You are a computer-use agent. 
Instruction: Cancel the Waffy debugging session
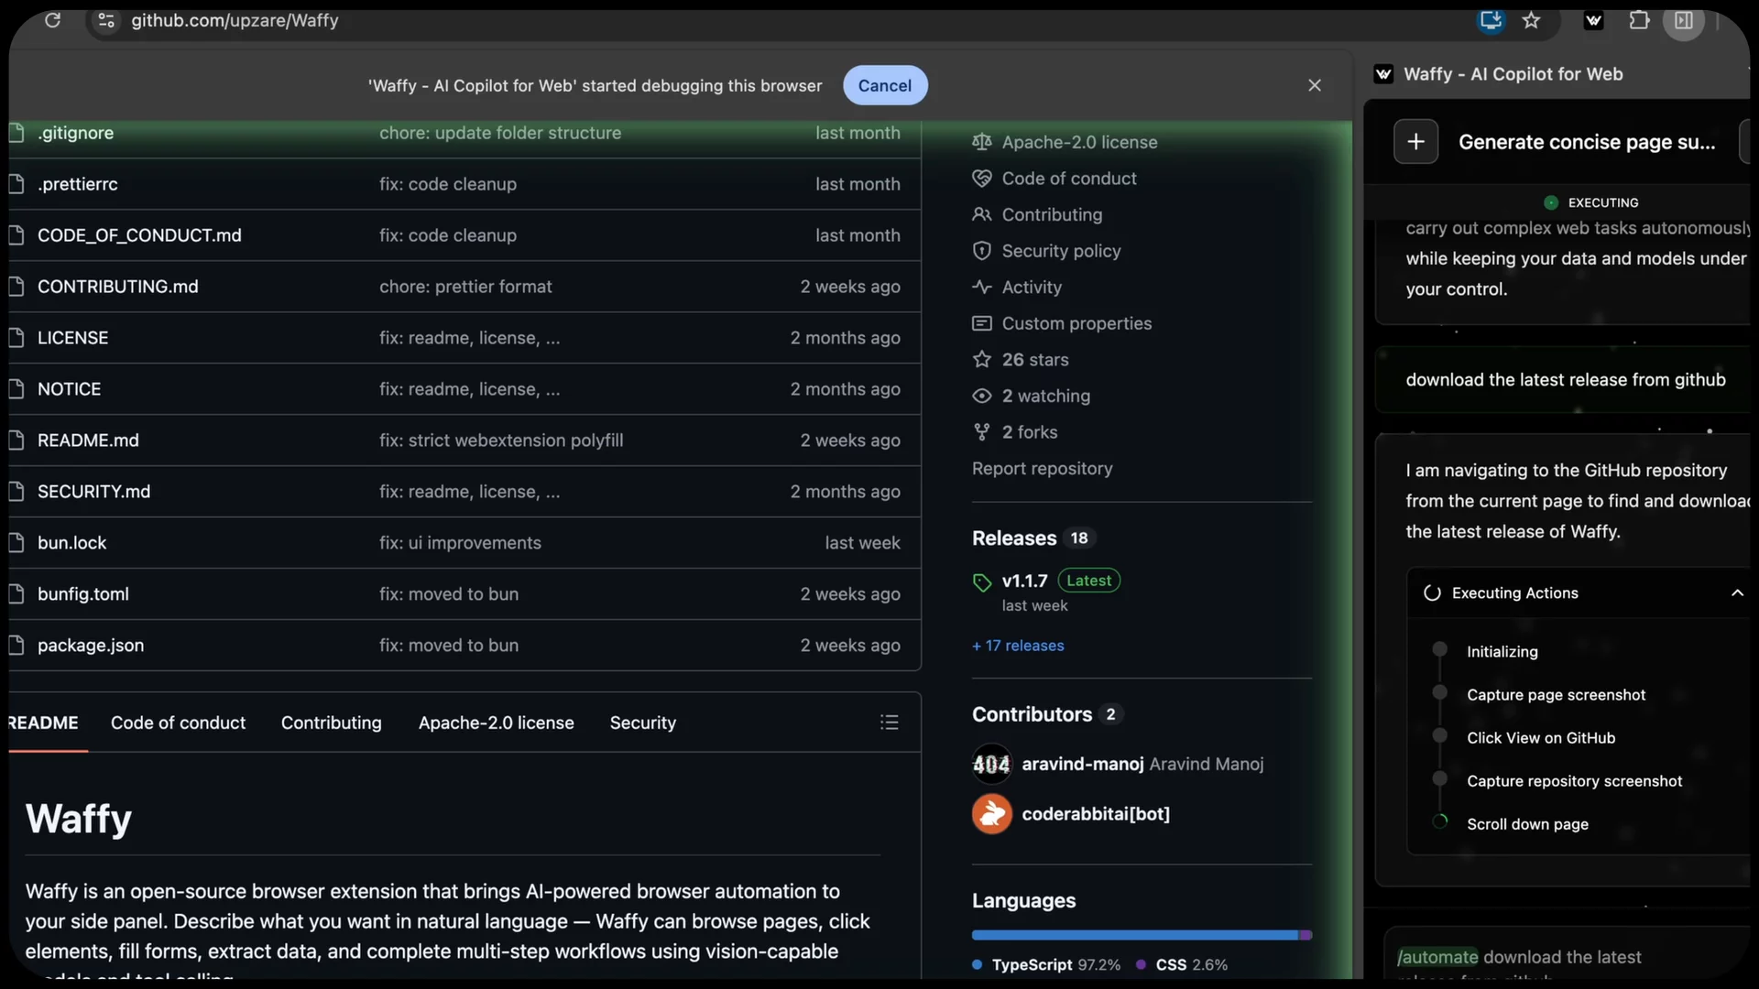885,85
